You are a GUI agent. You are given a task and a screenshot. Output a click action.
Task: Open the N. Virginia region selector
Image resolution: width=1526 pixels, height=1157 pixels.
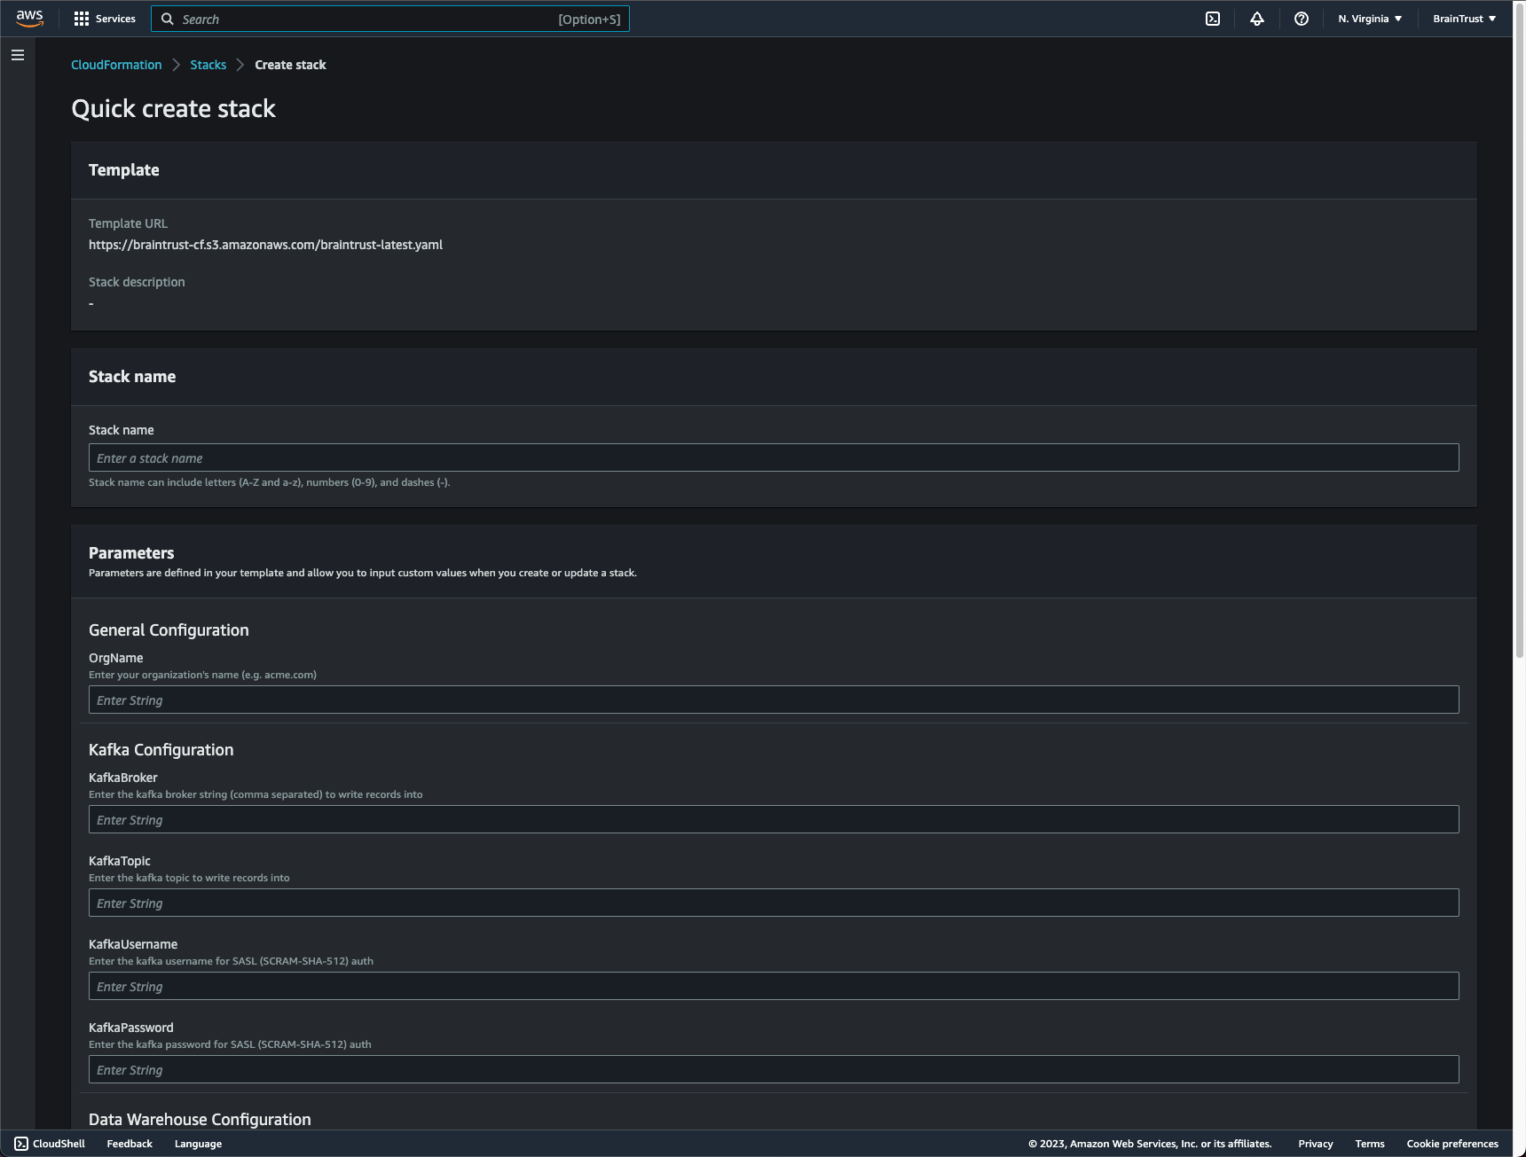(1369, 18)
